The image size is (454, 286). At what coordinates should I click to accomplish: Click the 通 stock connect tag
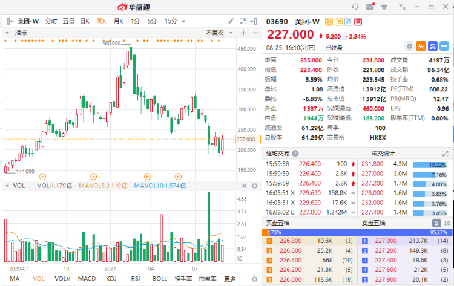click(348, 22)
